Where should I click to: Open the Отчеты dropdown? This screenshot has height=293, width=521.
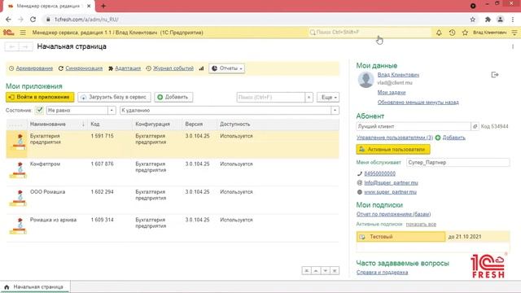pos(227,68)
